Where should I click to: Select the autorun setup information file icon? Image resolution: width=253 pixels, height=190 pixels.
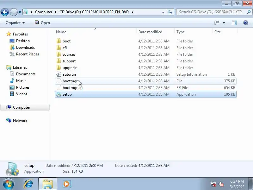coord(59,74)
